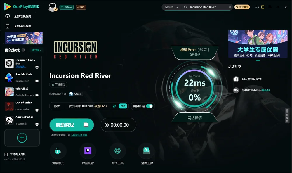Click the refresh icon next to 我的游戏
The image size is (292, 173).
(23, 50)
